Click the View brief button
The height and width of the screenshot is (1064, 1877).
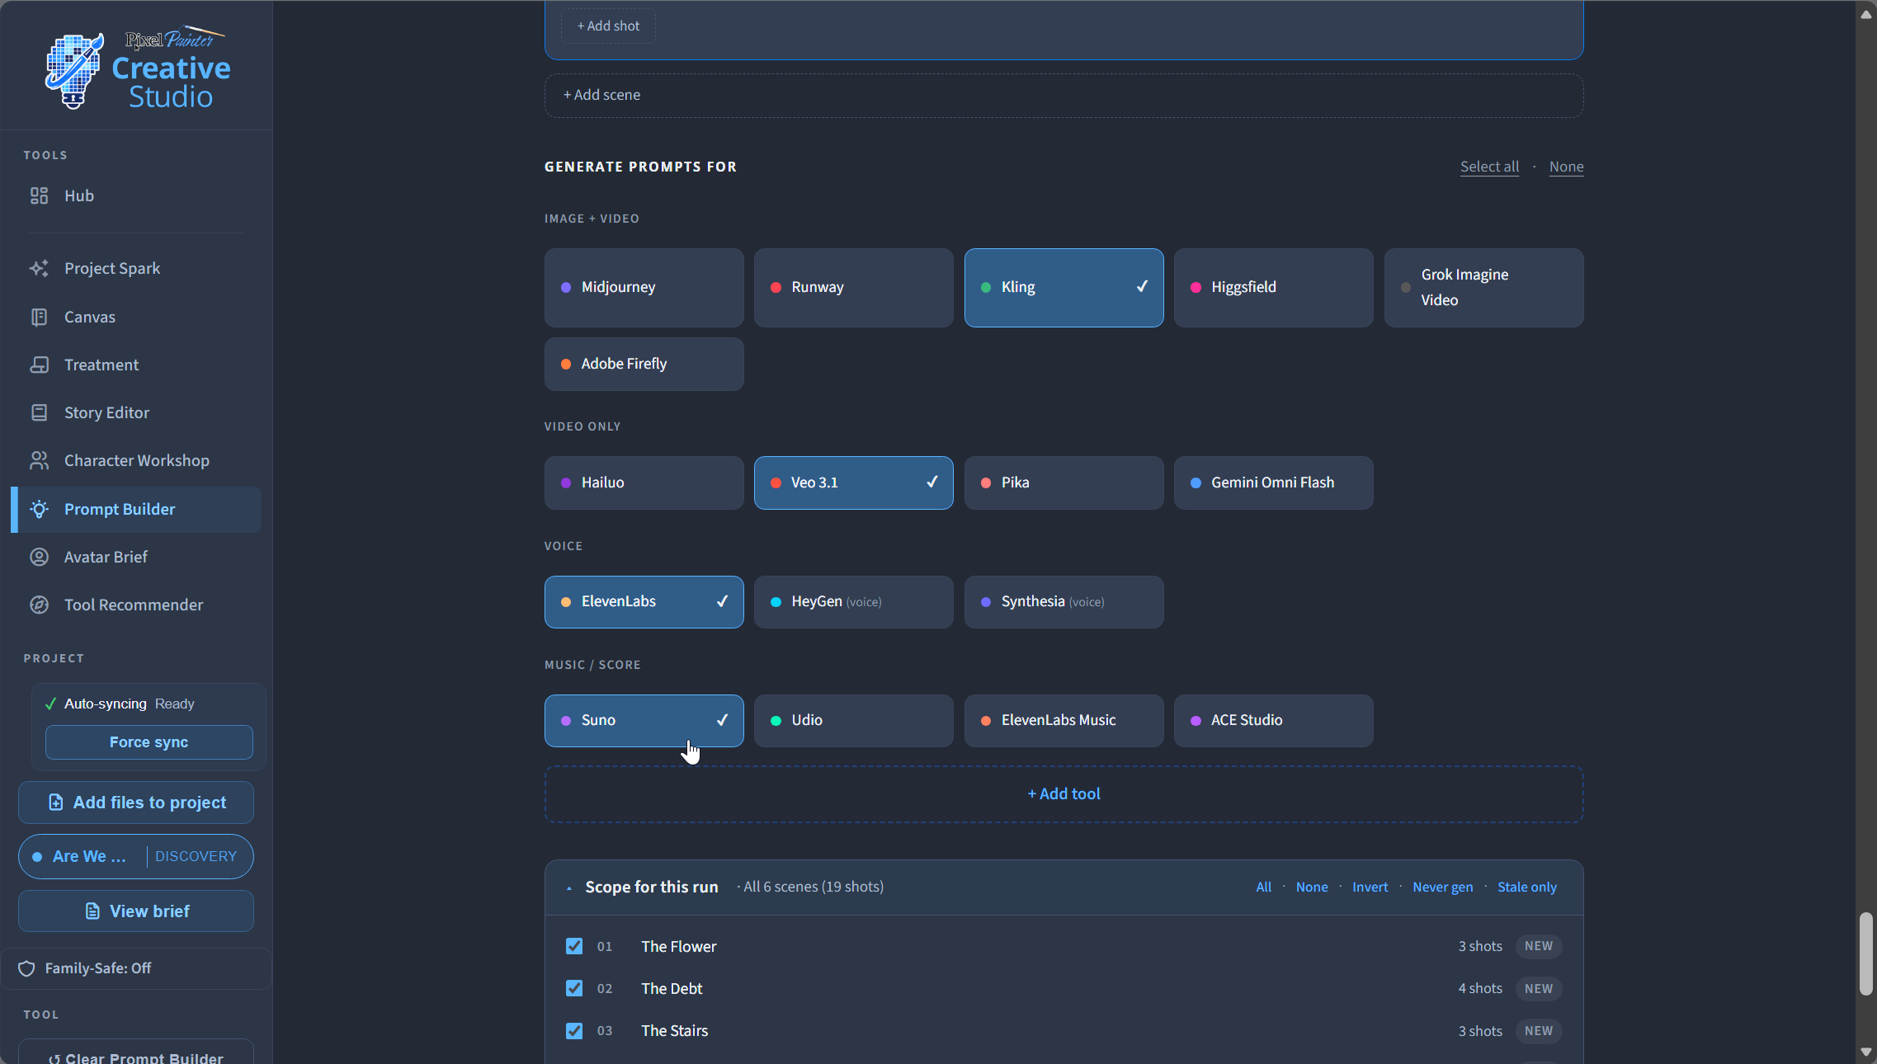[x=136, y=911]
